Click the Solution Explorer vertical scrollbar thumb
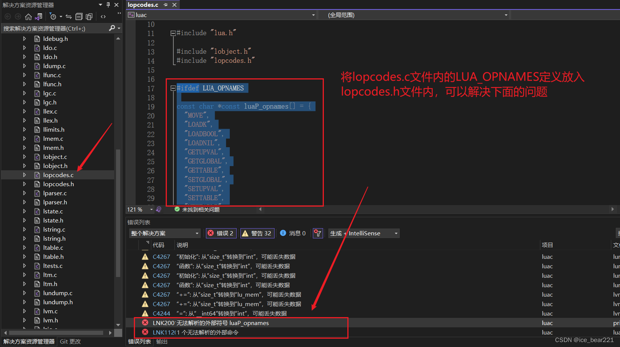The height and width of the screenshot is (347, 620). pyautogui.click(x=118, y=213)
